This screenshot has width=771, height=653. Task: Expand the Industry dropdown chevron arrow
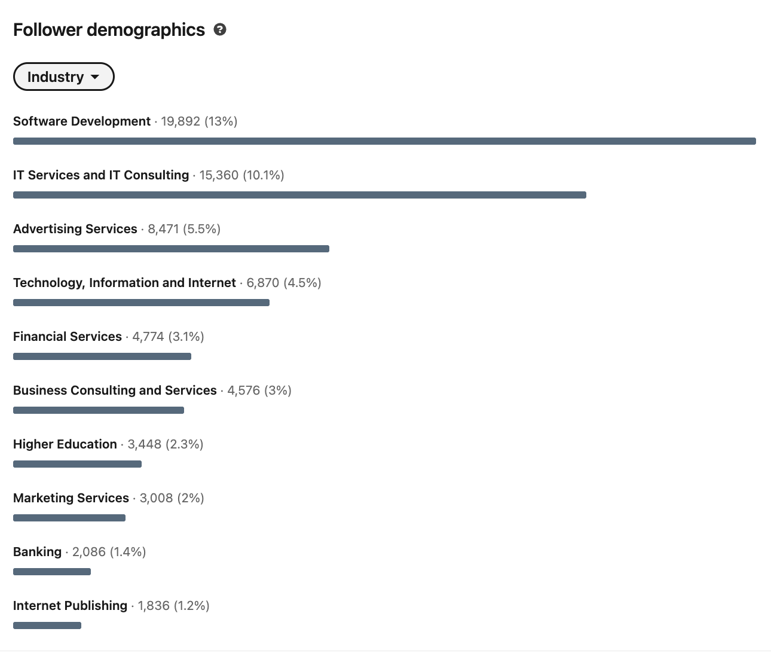[96, 77]
